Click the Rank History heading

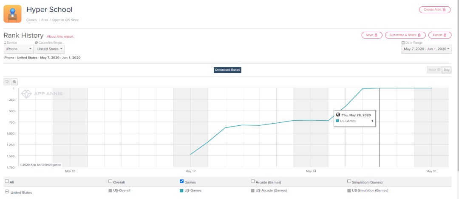pyautogui.click(x=23, y=36)
